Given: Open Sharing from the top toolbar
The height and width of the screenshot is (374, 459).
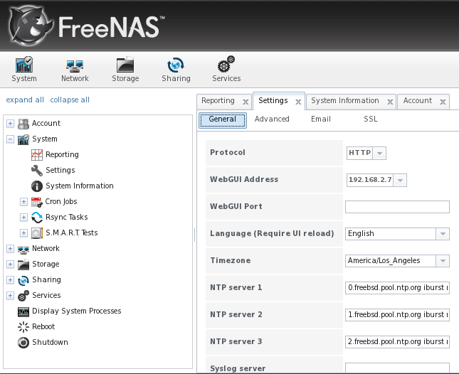Looking at the screenshot, I should pos(176,69).
